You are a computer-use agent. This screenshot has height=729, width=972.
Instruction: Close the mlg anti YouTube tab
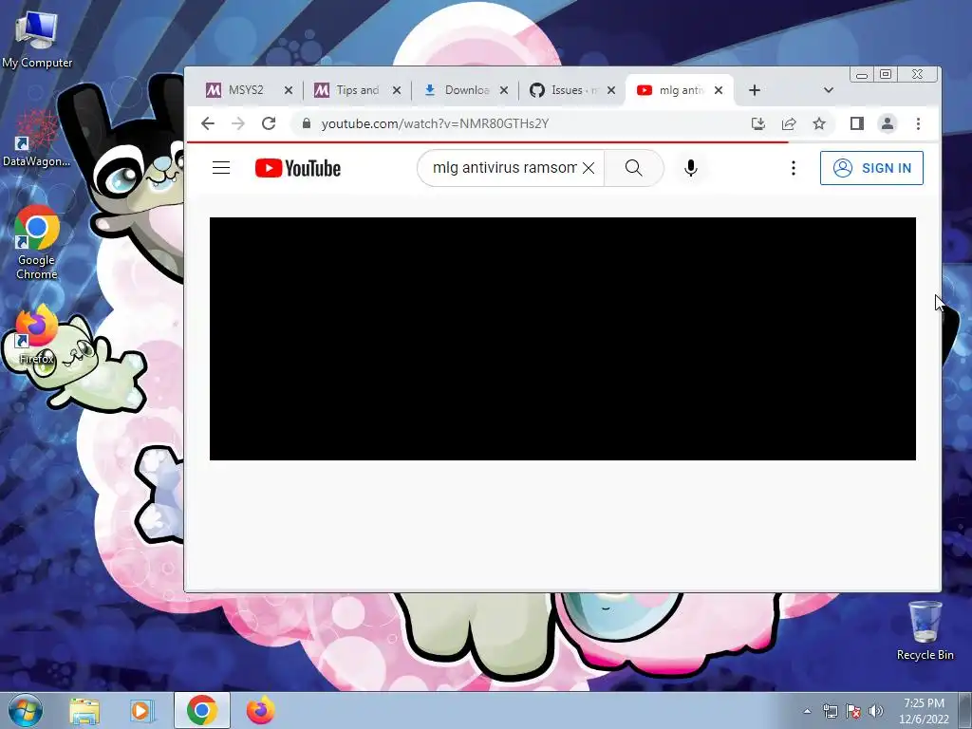click(719, 90)
